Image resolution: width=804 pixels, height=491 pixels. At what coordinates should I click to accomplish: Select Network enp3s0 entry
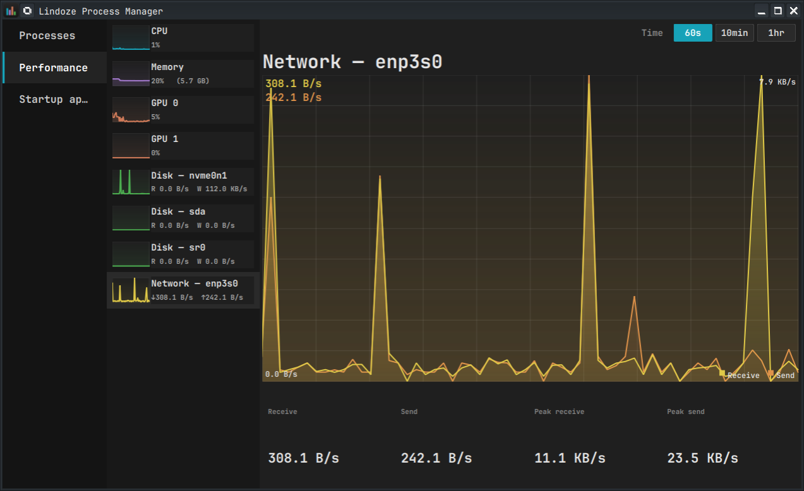coord(183,290)
